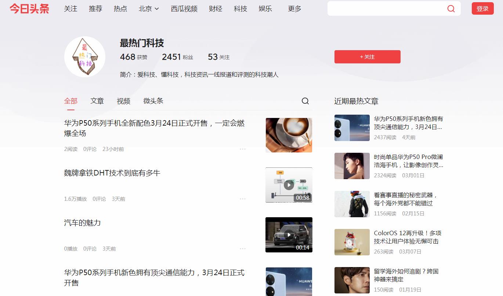The image size is (503, 296).
Task: Open the 更多 navigation menu
Action: [294, 9]
